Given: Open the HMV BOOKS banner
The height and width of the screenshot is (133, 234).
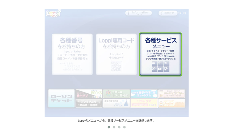Looking at the screenshot, I should coord(89,94).
